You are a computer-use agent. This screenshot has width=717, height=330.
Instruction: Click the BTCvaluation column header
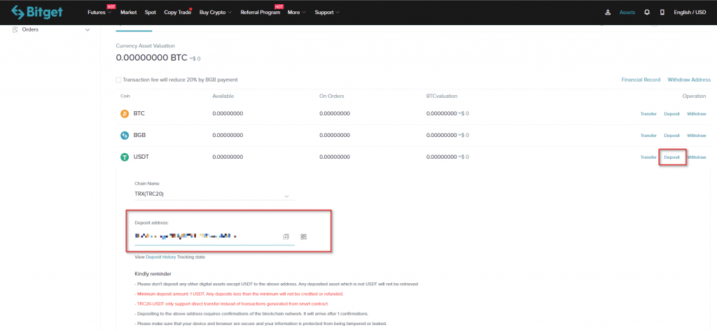442,96
